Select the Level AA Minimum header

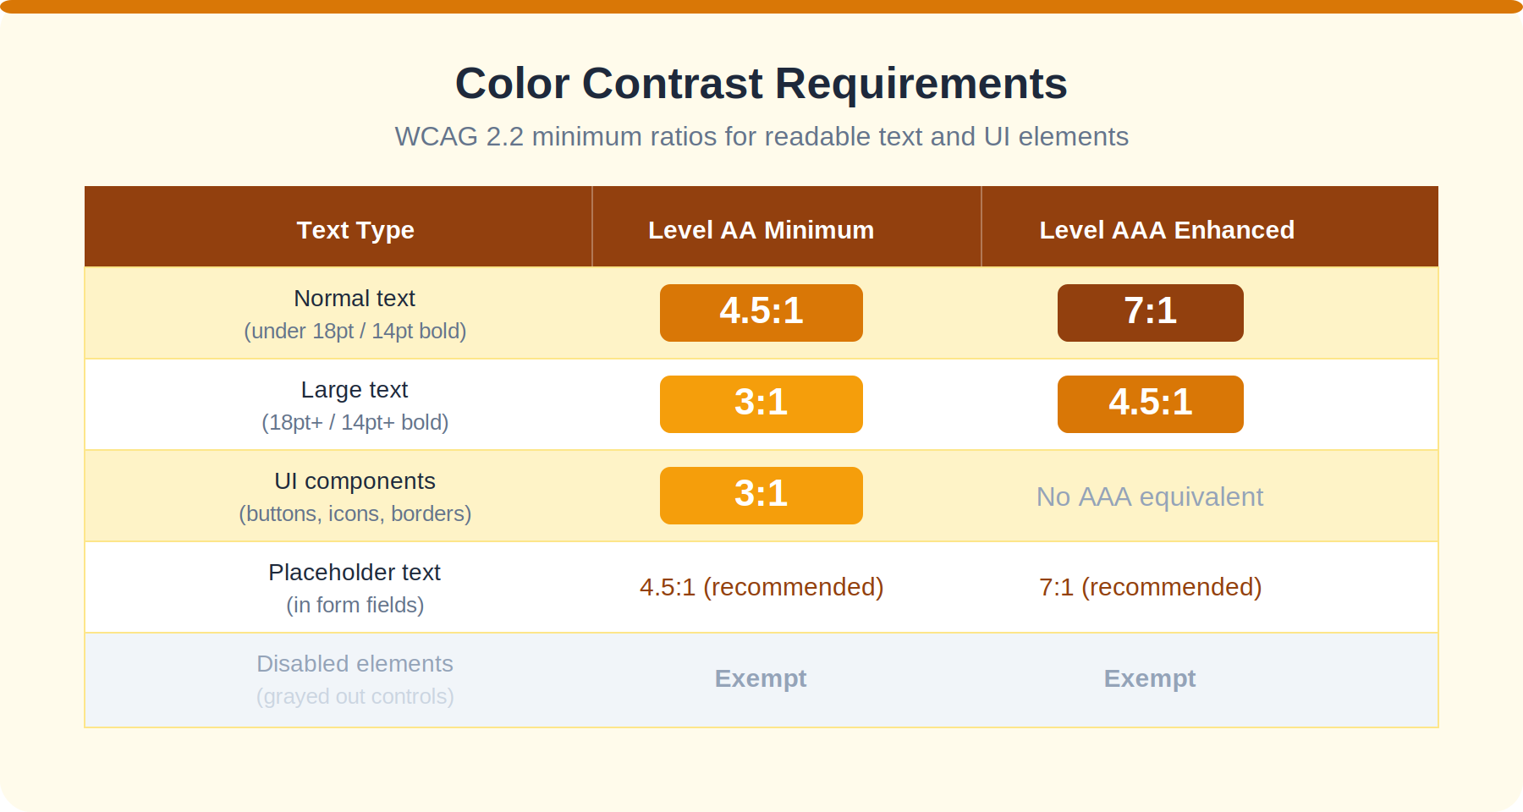tap(761, 230)
